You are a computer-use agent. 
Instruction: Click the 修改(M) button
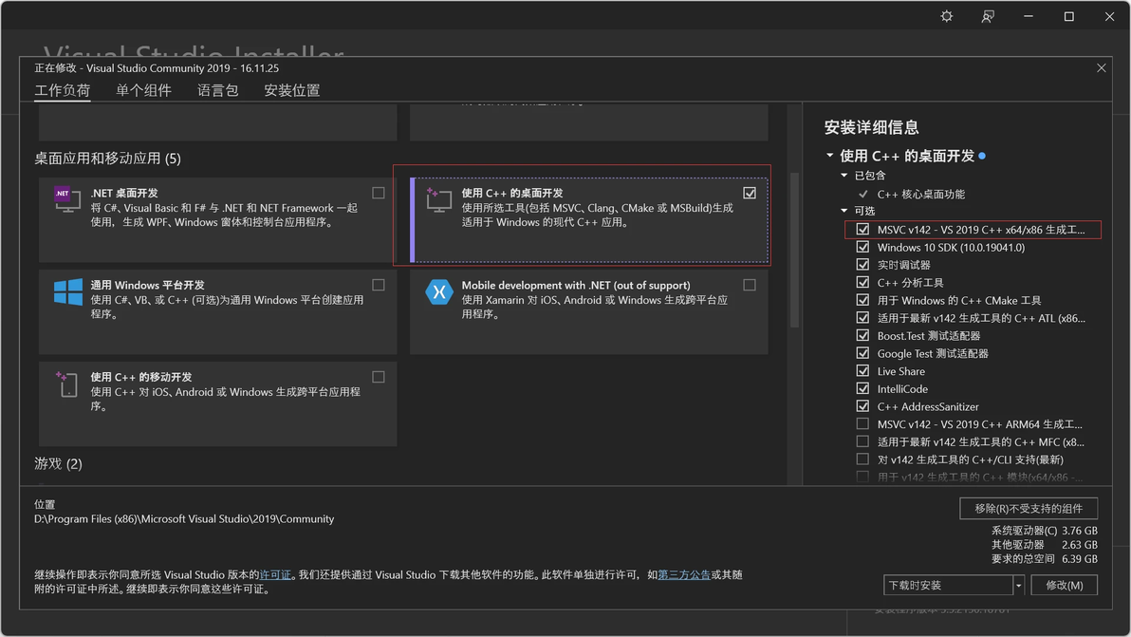1065,585
